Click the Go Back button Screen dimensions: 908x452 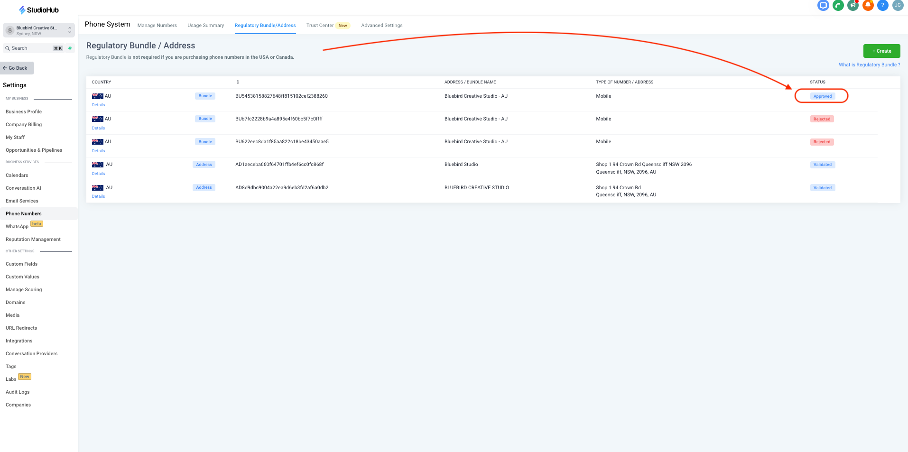coord(17,68)
